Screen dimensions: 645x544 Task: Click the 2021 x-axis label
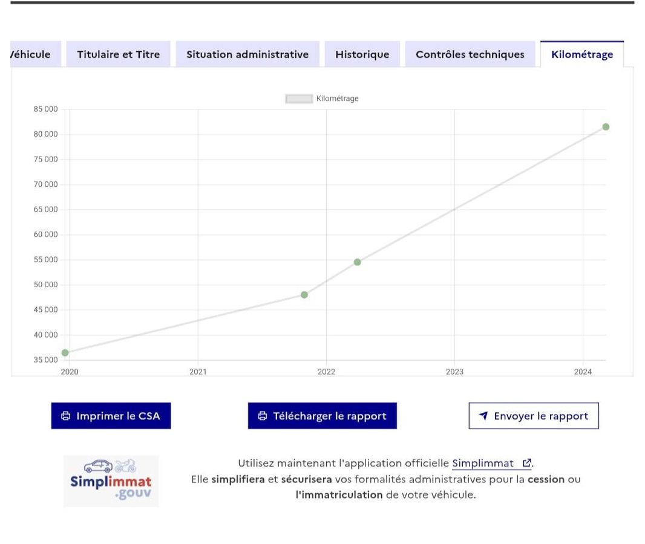tap(198, 372)
